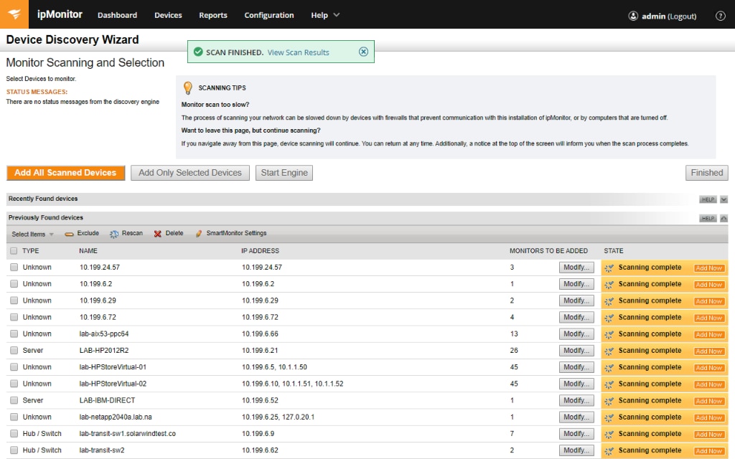Check the checkbox for lab-transit-sw2
The image size is (735, 459).
click(x=13, y=450)
